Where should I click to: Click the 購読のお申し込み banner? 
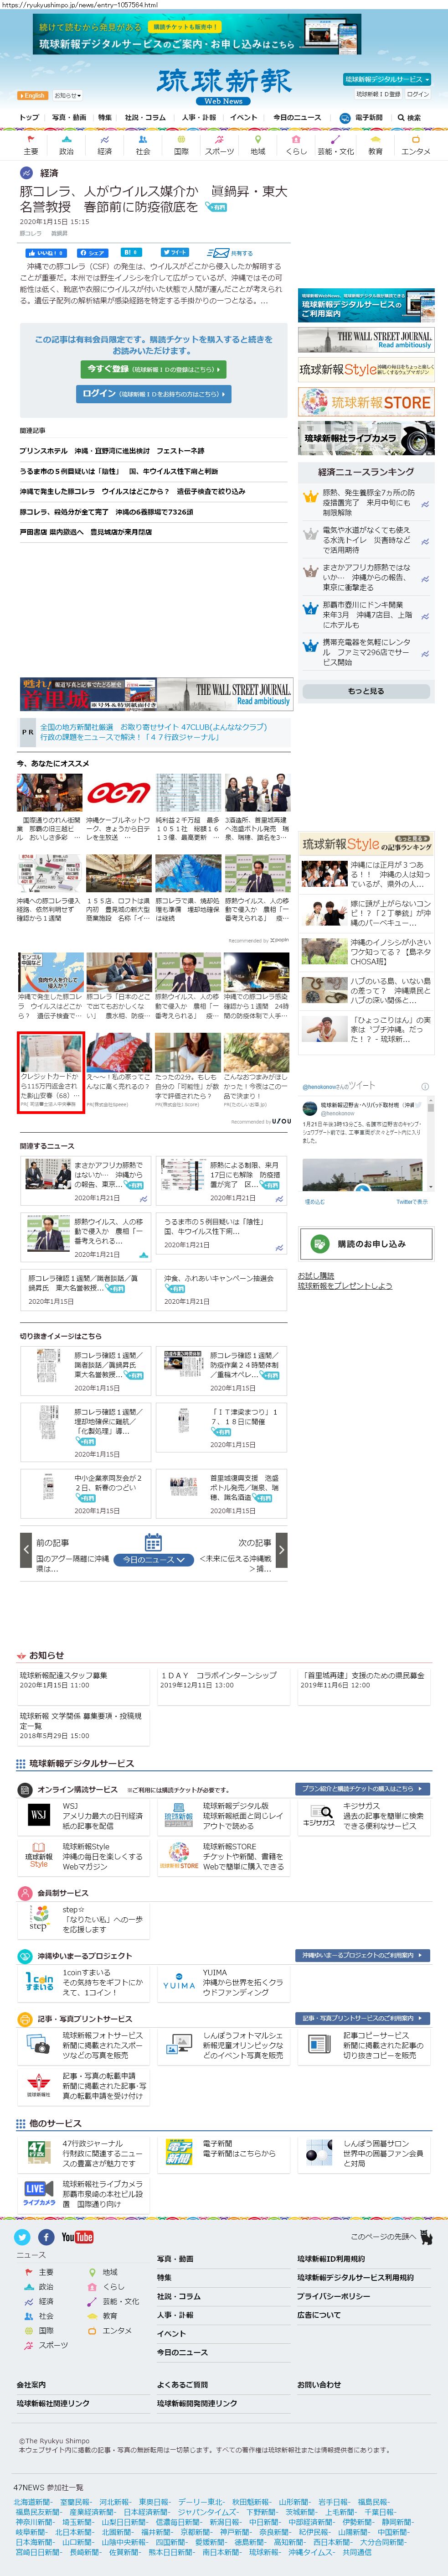[x=365, y=1244]
